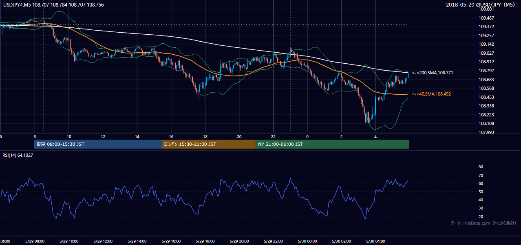Click the 5/29 16:00 time axis label
Viewport: 521px width, 245px height.
coord(171,241)
